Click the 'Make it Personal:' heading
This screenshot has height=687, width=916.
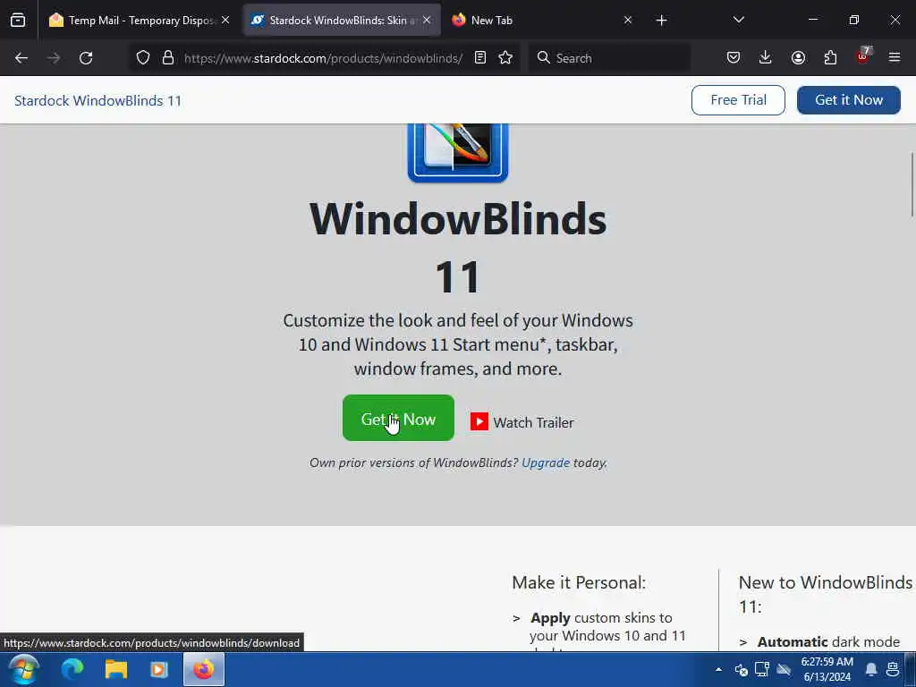tap(579, 582)
